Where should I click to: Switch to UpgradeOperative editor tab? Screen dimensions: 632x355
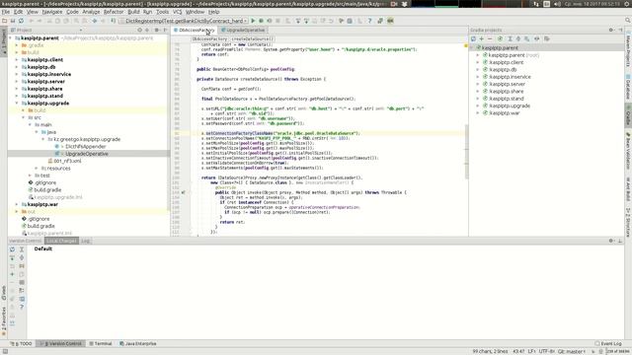pos(243,30)
